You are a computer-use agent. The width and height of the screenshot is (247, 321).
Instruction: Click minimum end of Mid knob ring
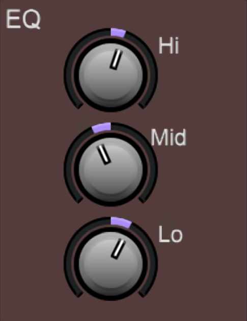[x=78, y=200]
